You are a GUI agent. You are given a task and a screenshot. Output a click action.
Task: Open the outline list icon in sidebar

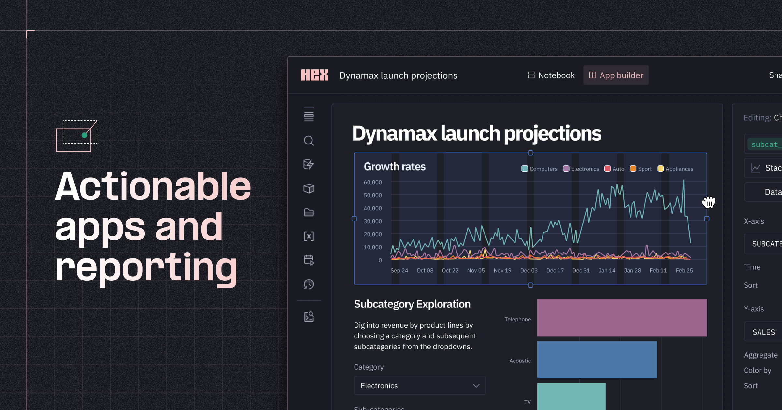pos(309,115)
